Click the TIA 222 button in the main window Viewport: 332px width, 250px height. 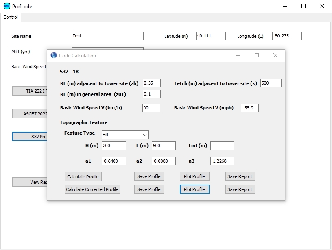(30, 91)
